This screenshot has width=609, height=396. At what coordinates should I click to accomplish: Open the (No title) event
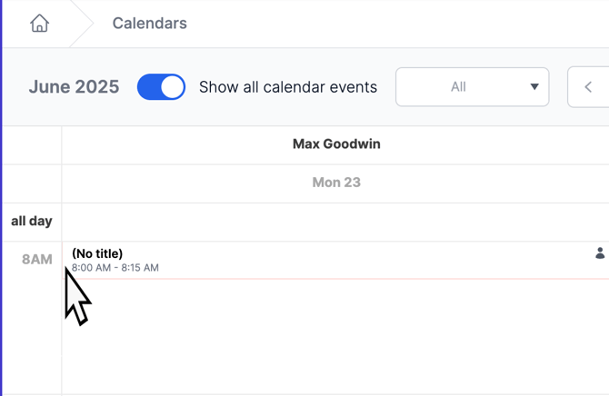pos(335,260)
